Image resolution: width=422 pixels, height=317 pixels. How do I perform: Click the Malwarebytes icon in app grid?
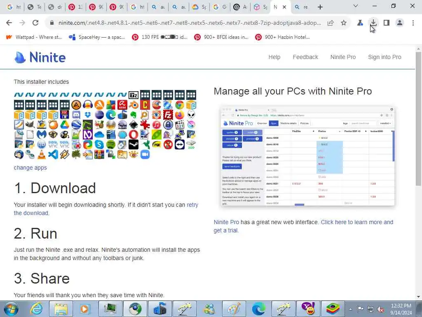(42, 135)
